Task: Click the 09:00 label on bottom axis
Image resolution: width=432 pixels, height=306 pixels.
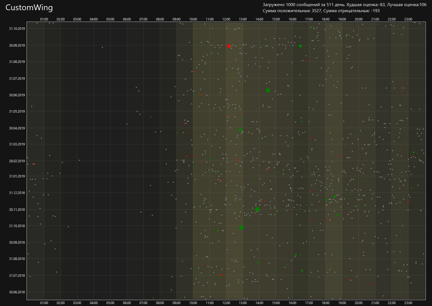Action: [x=177, y=303]
